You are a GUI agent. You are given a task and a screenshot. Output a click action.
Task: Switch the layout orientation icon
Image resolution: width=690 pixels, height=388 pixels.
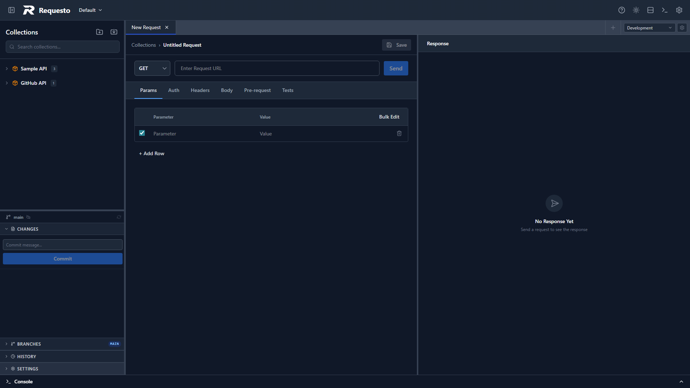pyautogui.click(x=650, y=10)
